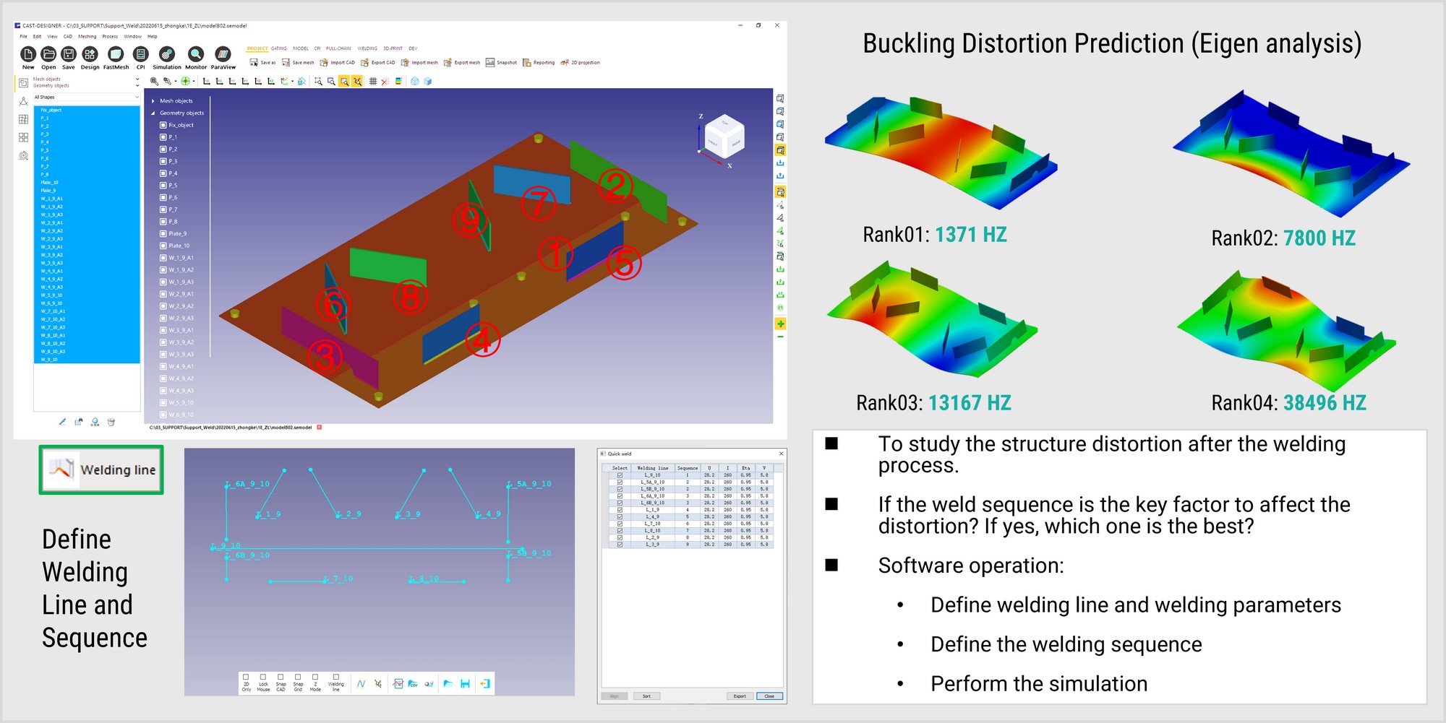1446x723 pixels.
Task: Click the trash icon below the shapes list
Action: [x=111, y=422]
